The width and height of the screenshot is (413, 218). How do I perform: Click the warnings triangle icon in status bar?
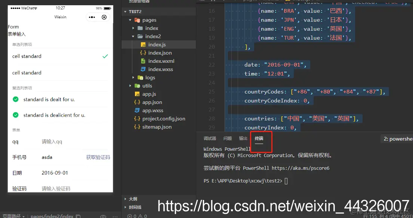[140, 216]
